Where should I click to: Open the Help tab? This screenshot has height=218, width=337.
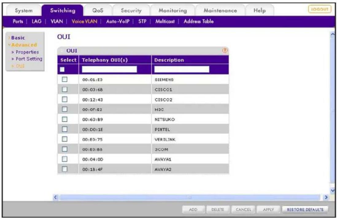(x=259, y=10)
